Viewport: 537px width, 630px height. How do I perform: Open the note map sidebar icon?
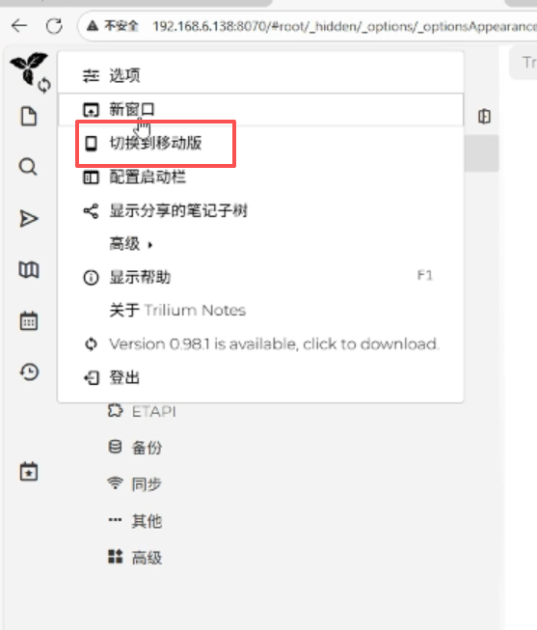point(29,269)
